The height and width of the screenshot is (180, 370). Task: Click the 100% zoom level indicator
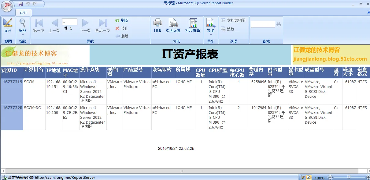320,178
